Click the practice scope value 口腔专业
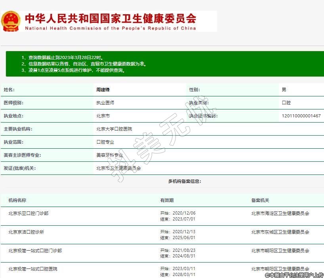The height and width of the screenshot is (278, 324). 105,142
